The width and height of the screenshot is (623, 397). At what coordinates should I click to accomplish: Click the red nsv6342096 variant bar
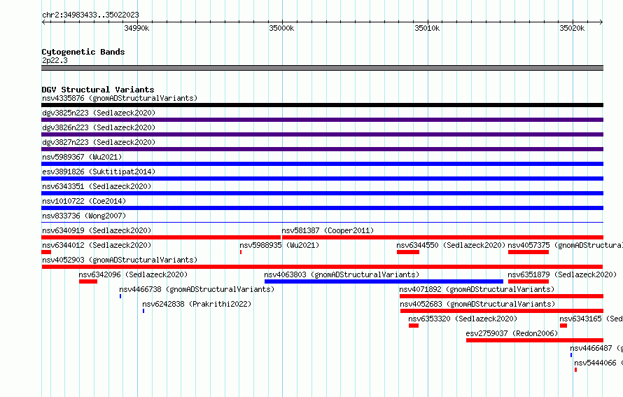[x=88, y=281]
